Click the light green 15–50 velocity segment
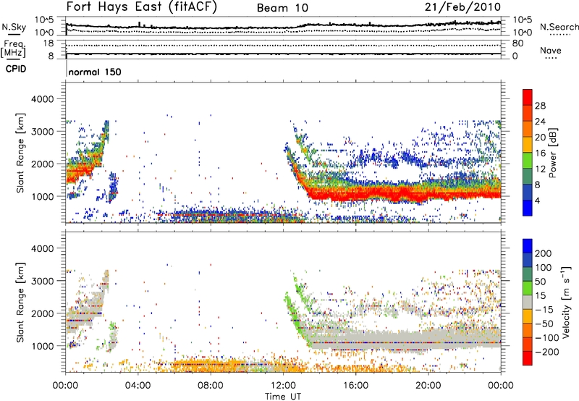579x401 pixels. coord(528,288)
